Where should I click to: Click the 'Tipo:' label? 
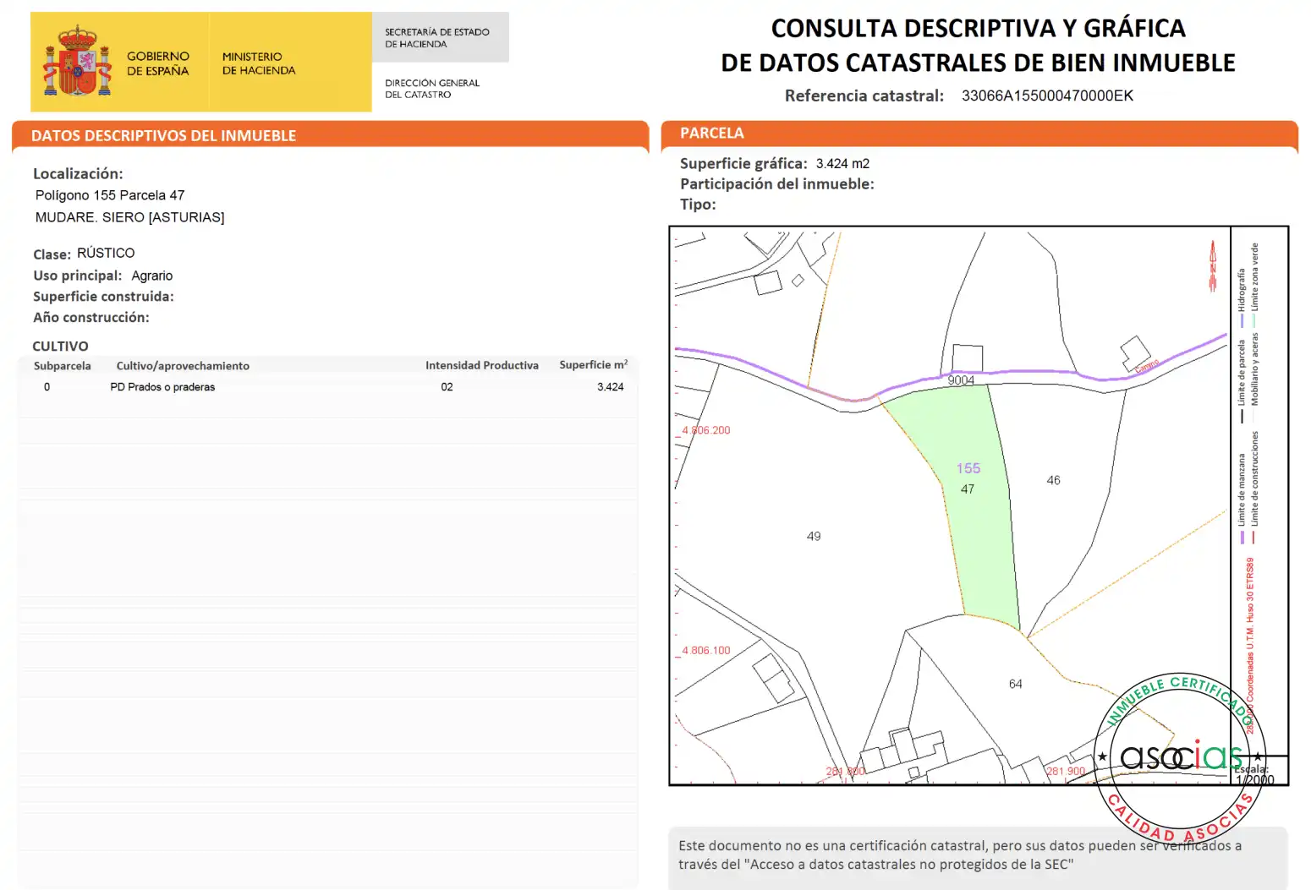(x=698, y=205)
